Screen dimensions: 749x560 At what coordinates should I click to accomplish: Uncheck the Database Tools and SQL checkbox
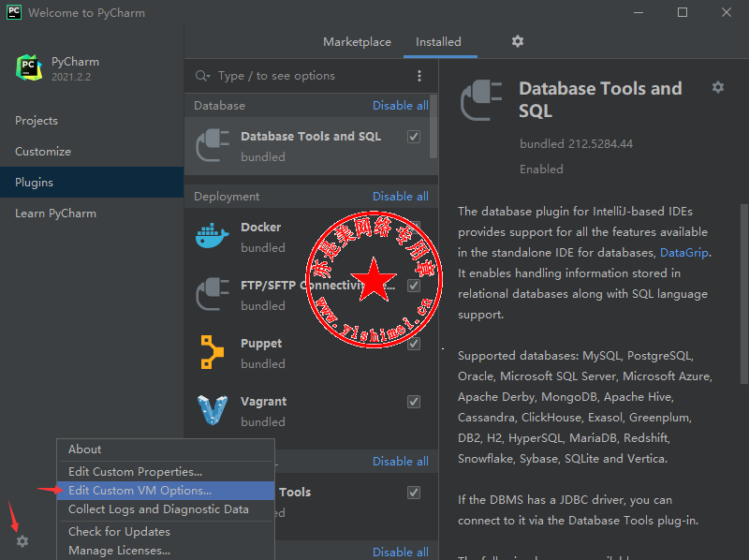coord(414,137)
